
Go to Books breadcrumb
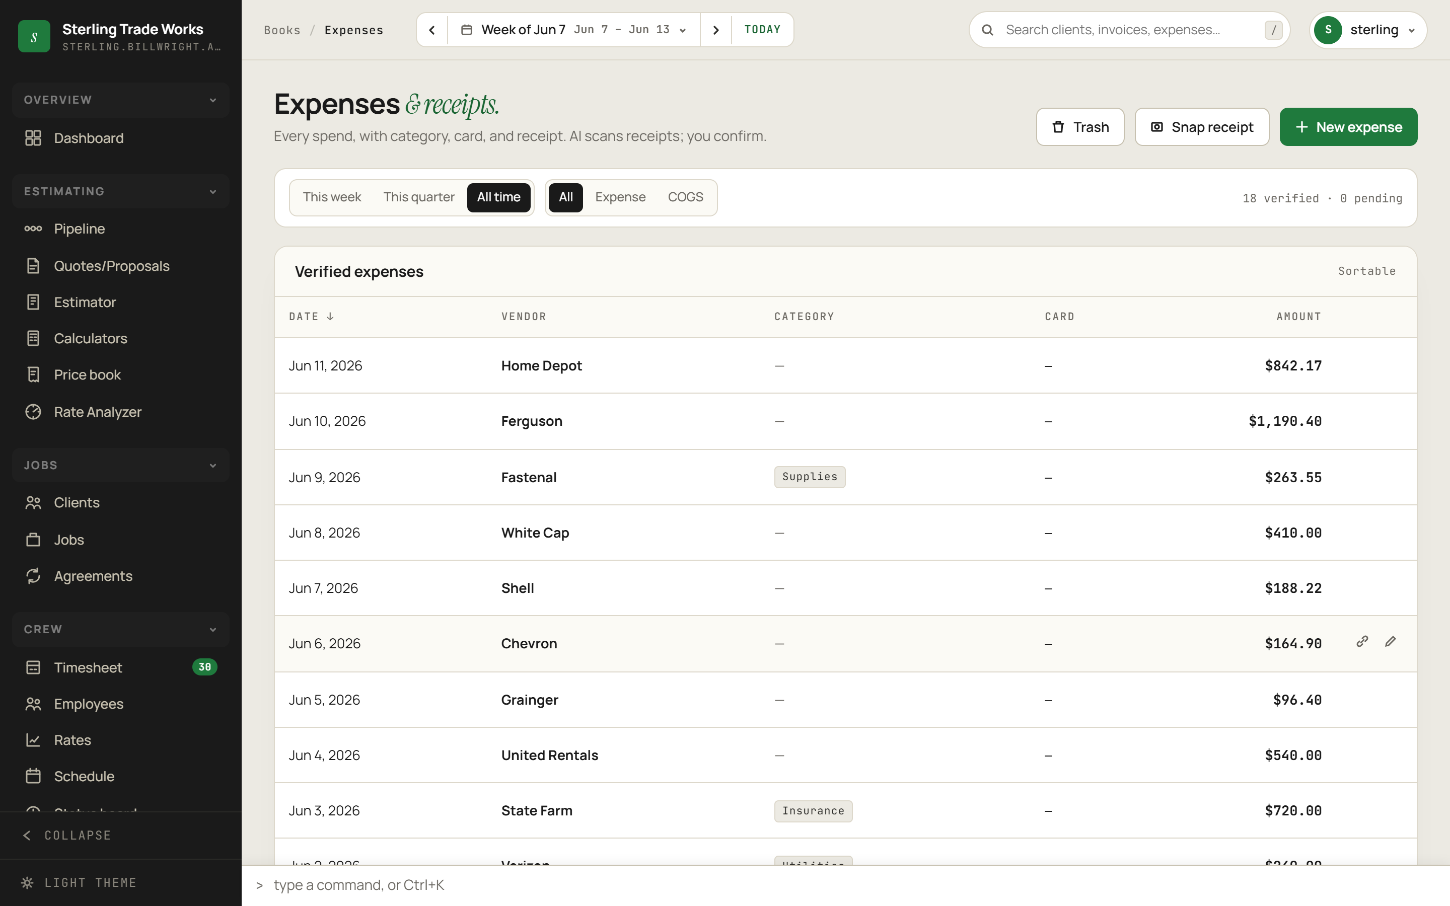pyautogui.click(x=282, y=30)
